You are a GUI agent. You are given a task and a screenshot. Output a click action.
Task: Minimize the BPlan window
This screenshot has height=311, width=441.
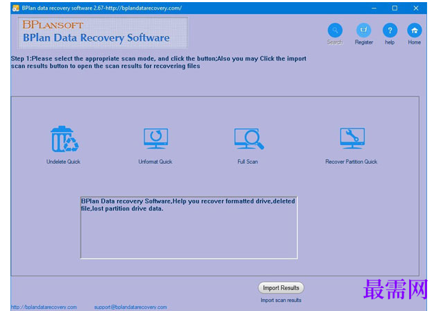click(x=374, y=8)
